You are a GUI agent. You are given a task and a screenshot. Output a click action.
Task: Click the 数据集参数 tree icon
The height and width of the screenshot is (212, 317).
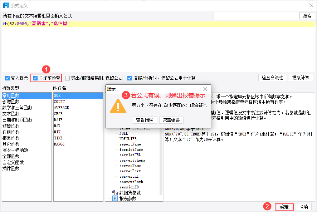pos(115,192)
